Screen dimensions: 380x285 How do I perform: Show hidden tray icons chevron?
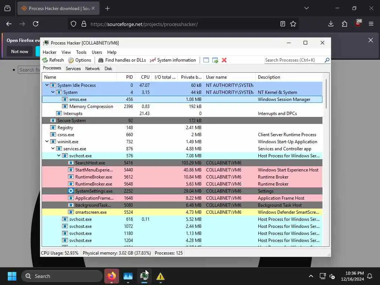311,276
